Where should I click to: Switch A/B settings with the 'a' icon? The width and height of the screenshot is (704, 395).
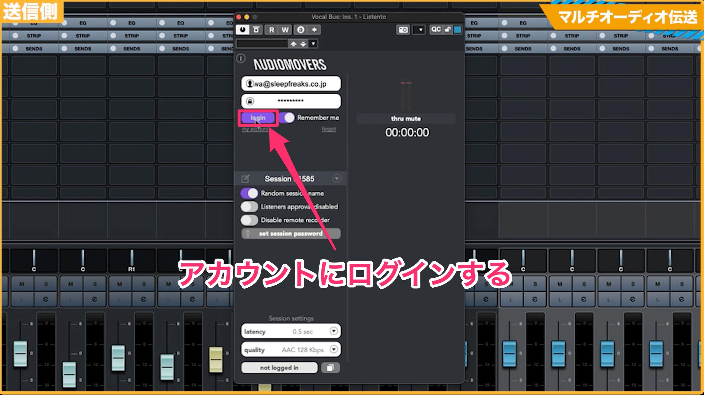301,30
